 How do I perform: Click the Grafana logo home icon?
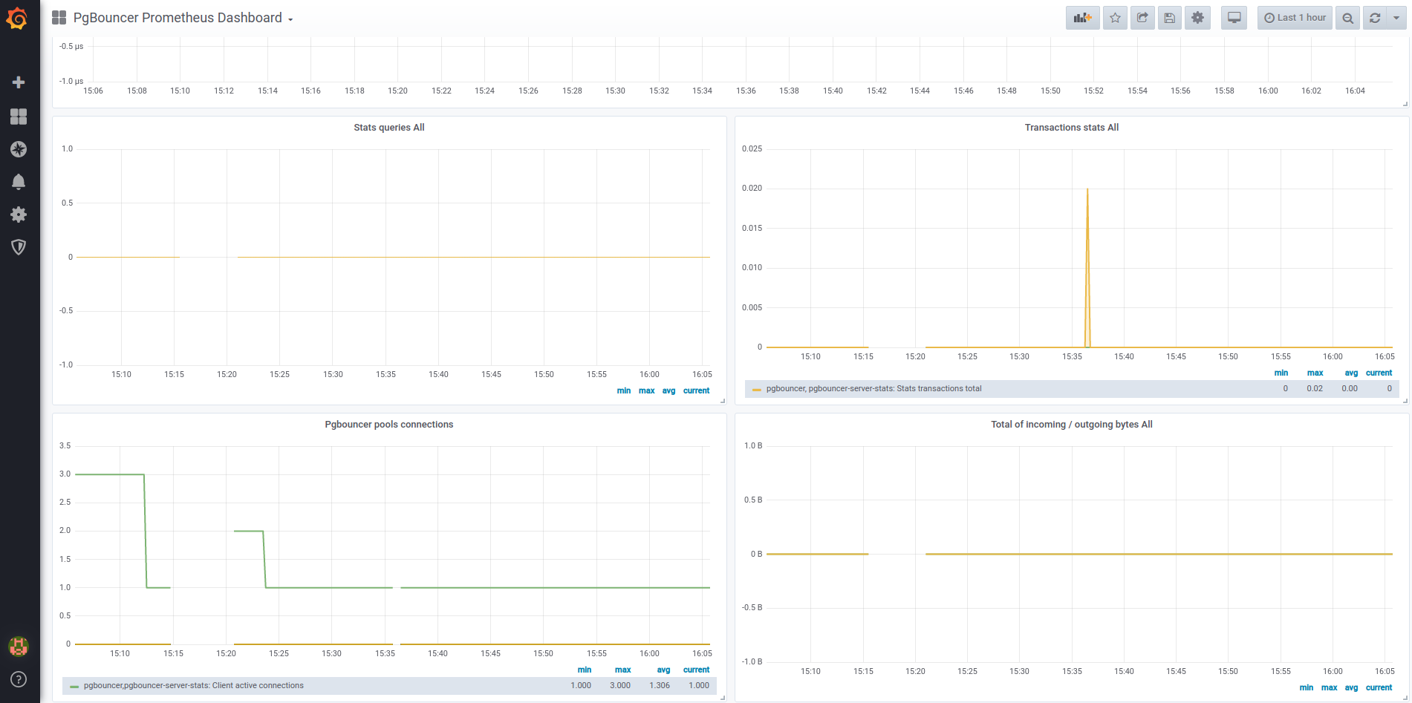click(x=17, y=18)
